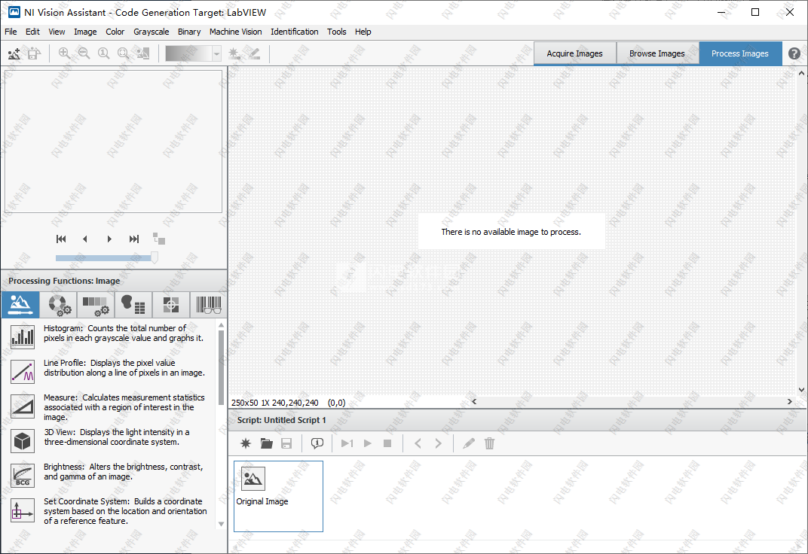
Task: Click the run script play button
Action: tap(367, 443)
